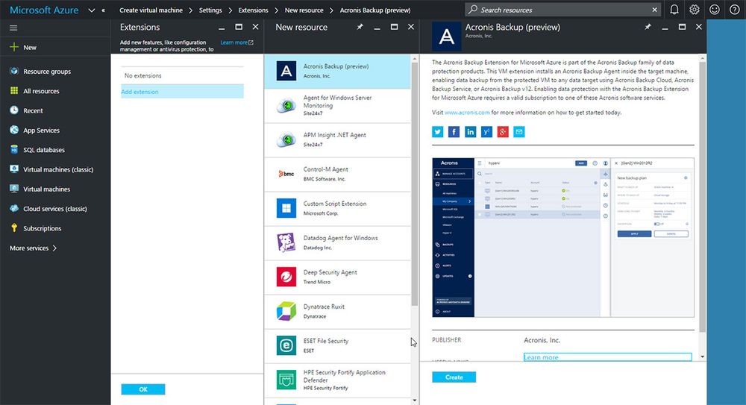The height and width of the screenshot is (405, 746).
Task: Open www.acronis.com link
Action: pos(467,113)
